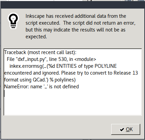Screen dimensions: 145x140
Task: Click the word POLYLINE in the traceback
Action: pyautogui.click(x=106, y=66)
